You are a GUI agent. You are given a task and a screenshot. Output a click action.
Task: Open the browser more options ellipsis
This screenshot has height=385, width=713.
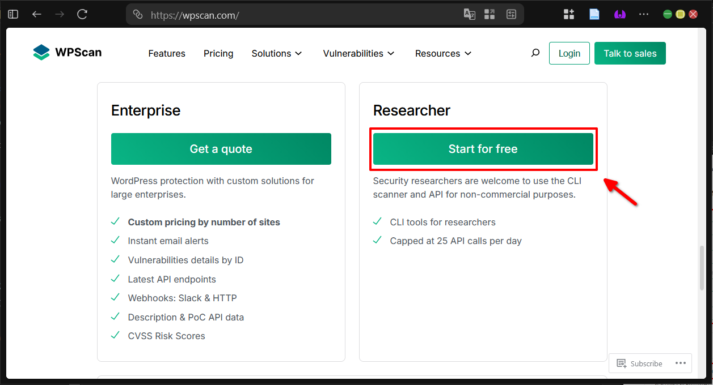tap(643, 14)
